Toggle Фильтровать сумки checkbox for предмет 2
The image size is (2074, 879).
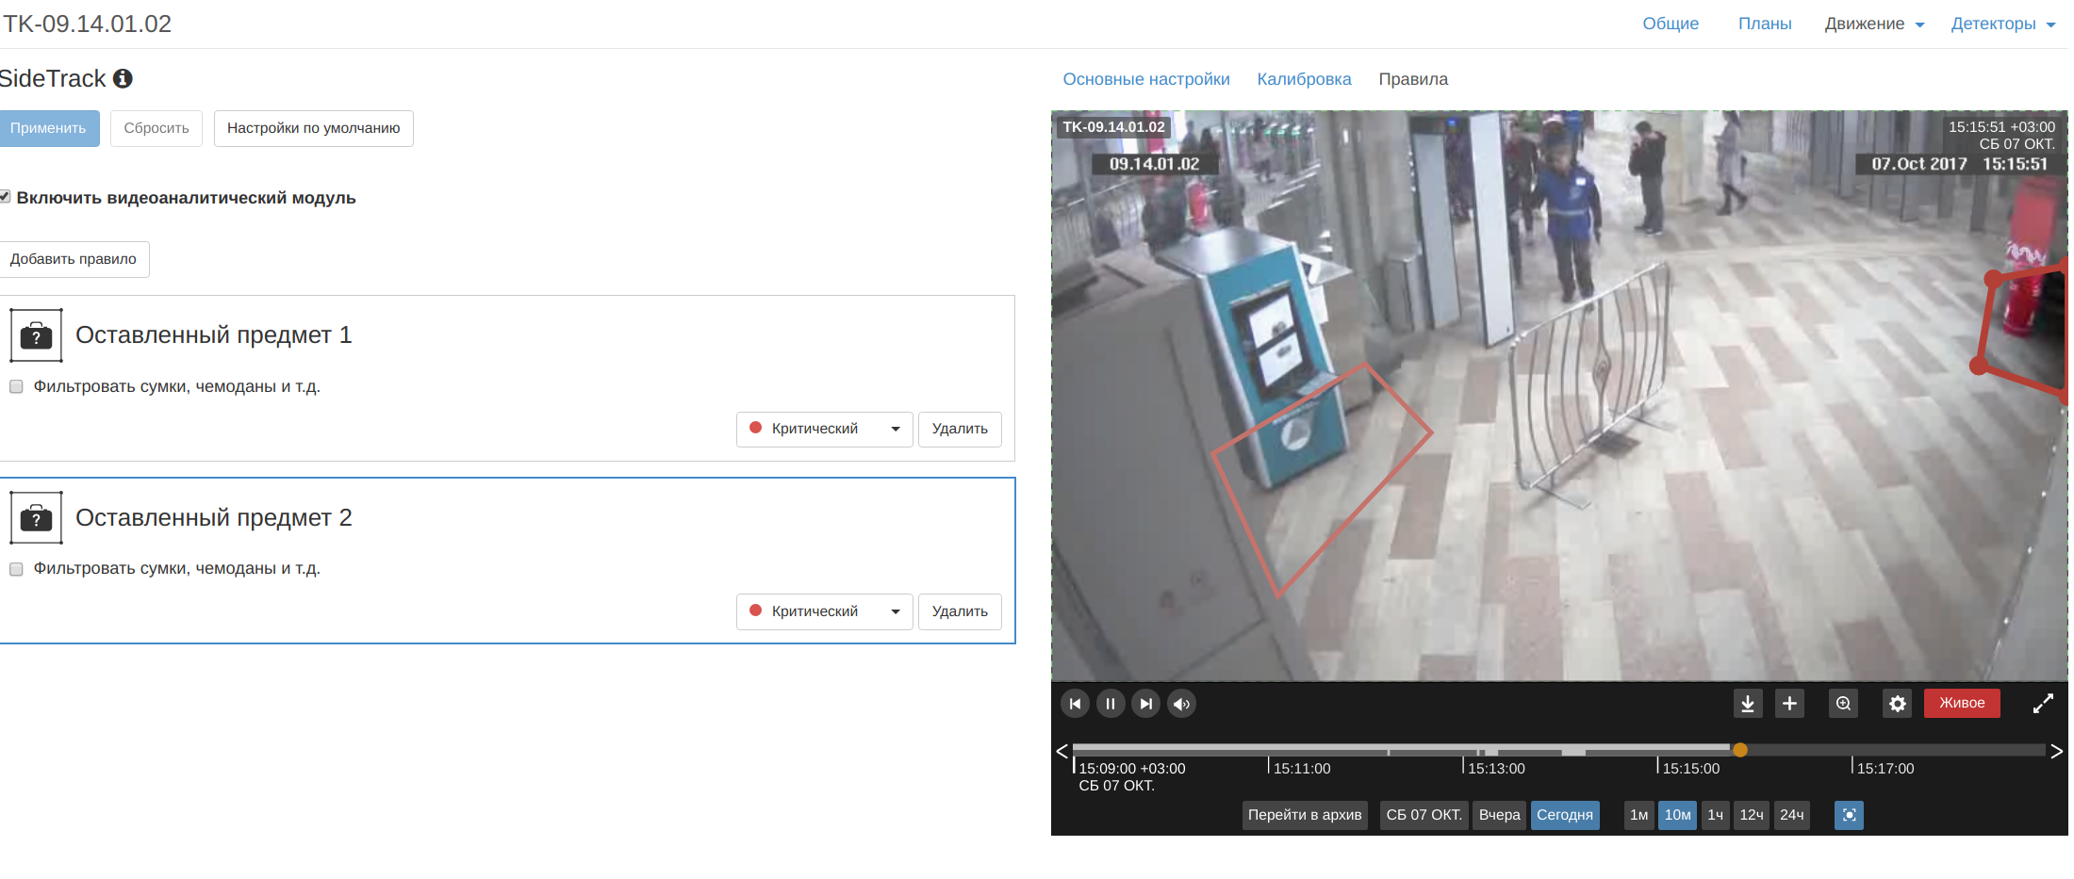16,569
